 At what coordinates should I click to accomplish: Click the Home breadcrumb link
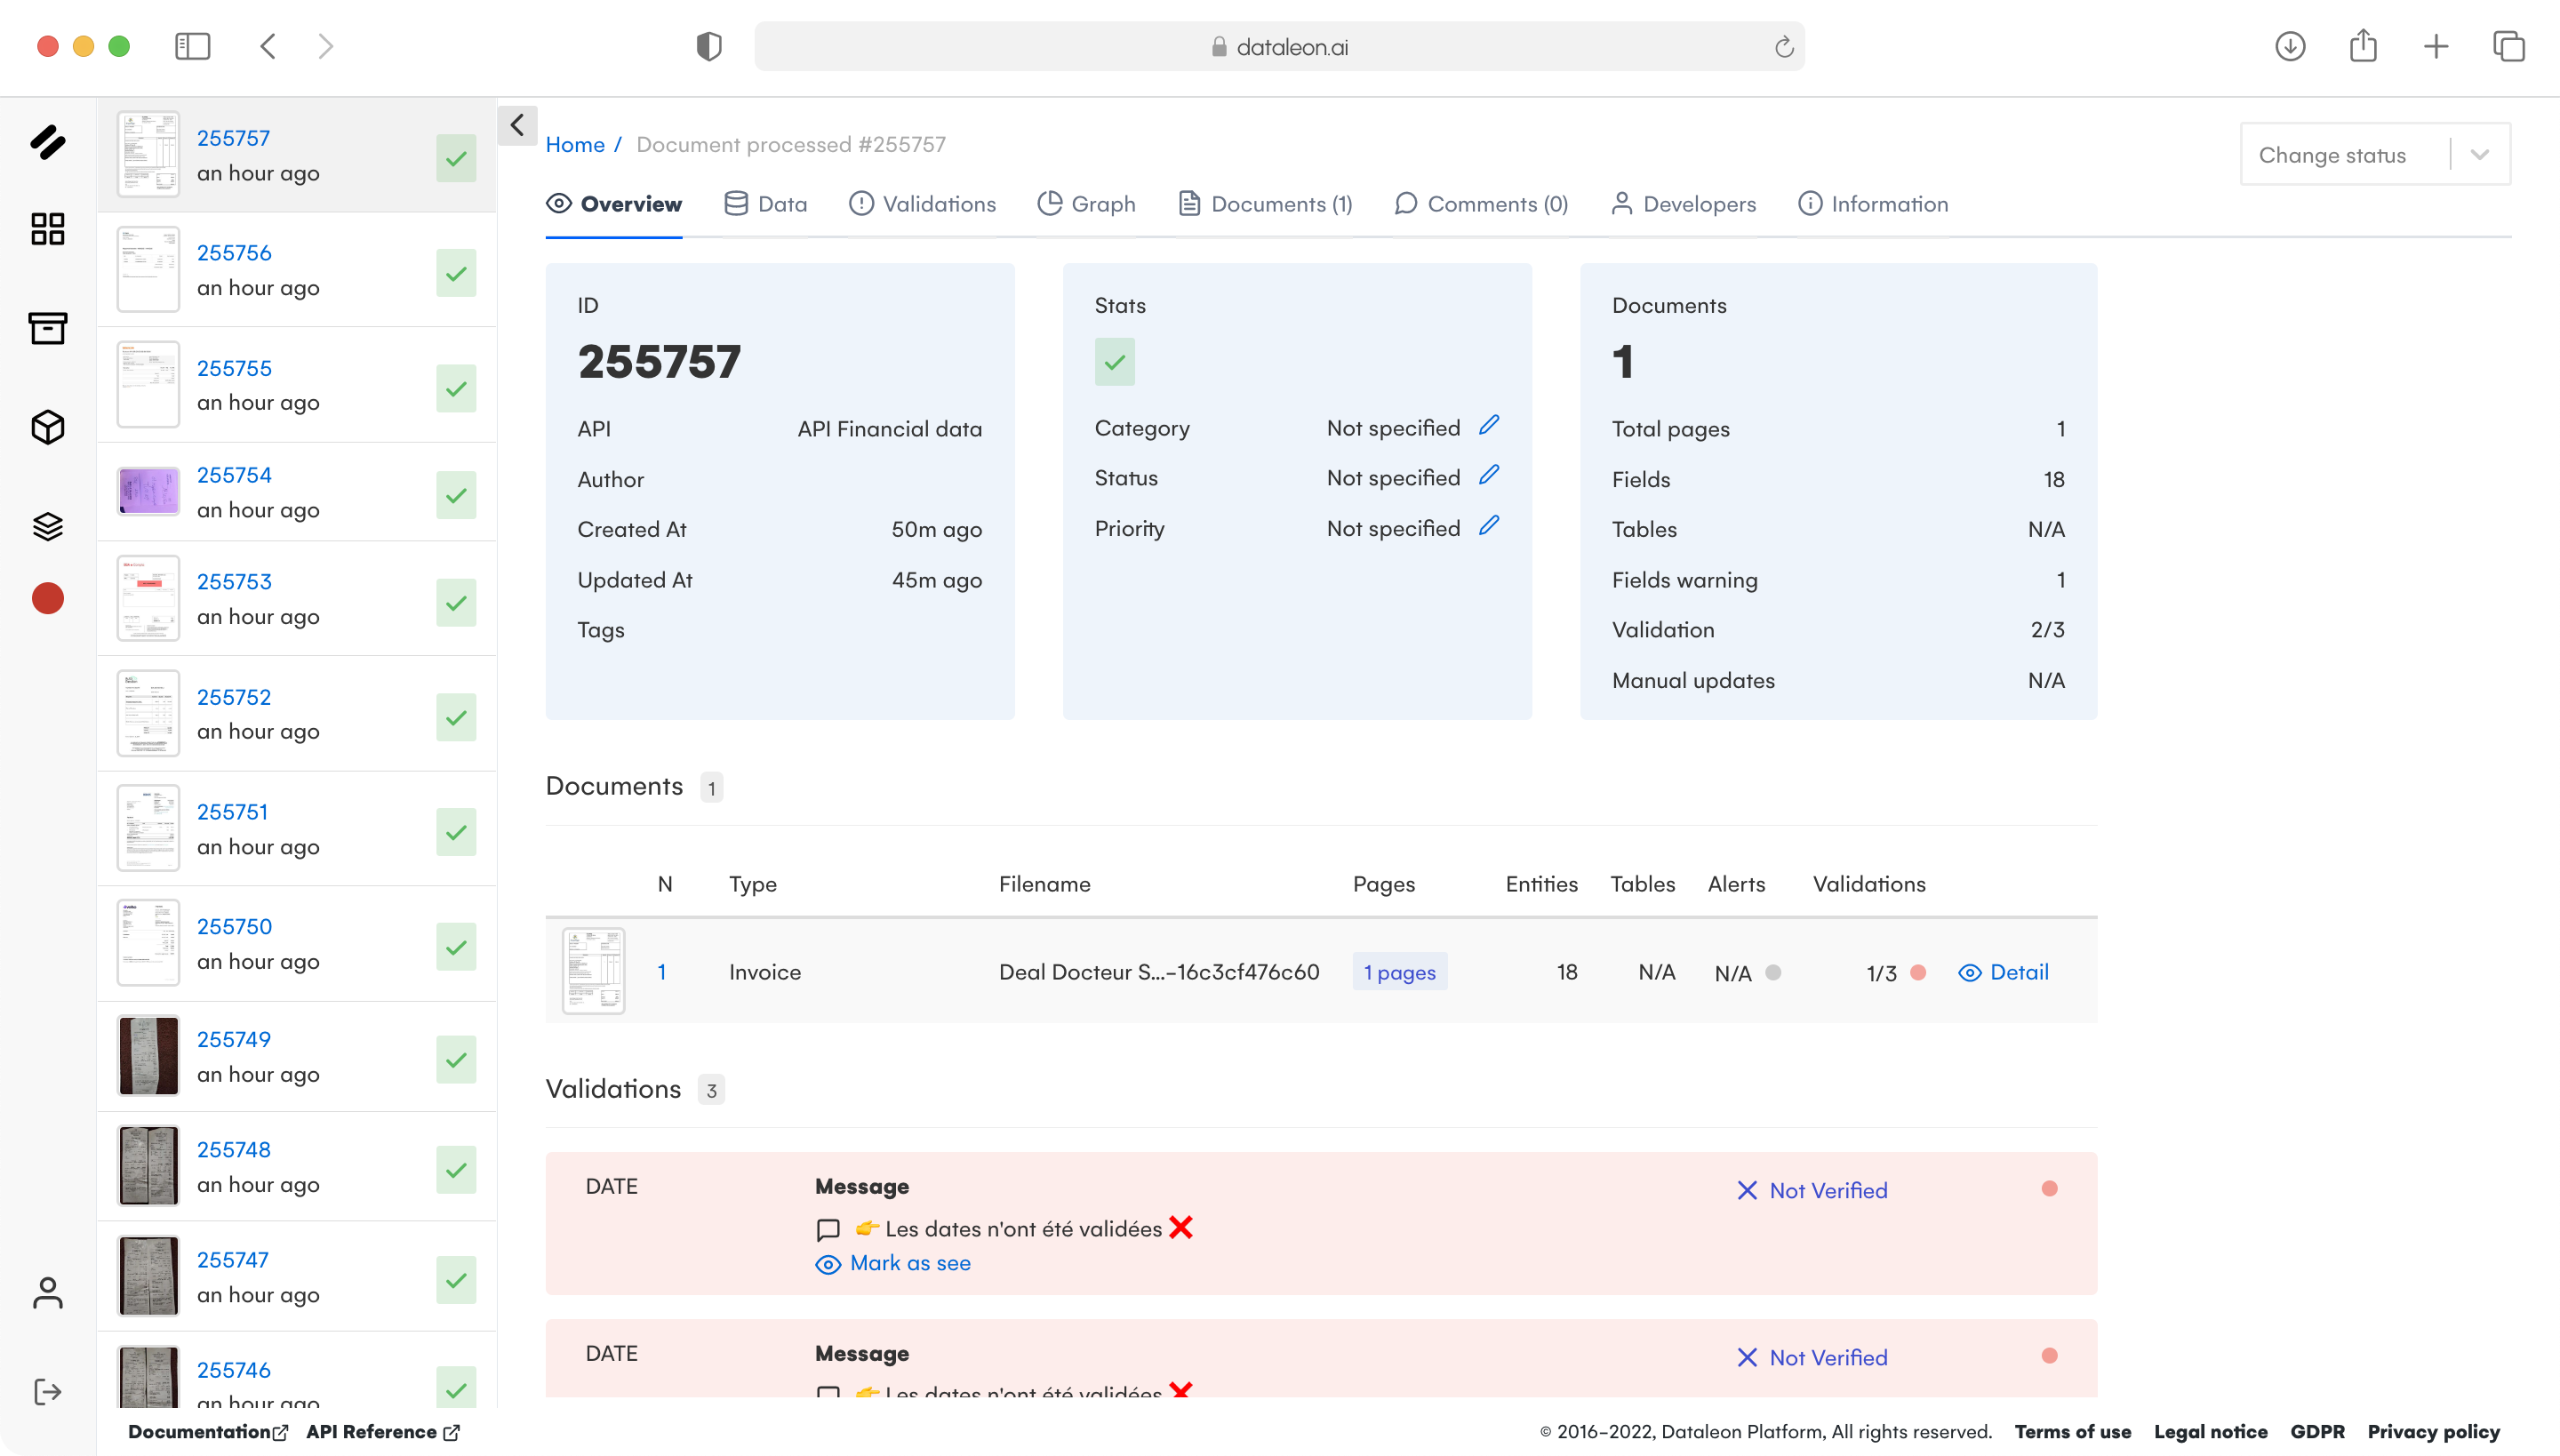tap(575, 144)
